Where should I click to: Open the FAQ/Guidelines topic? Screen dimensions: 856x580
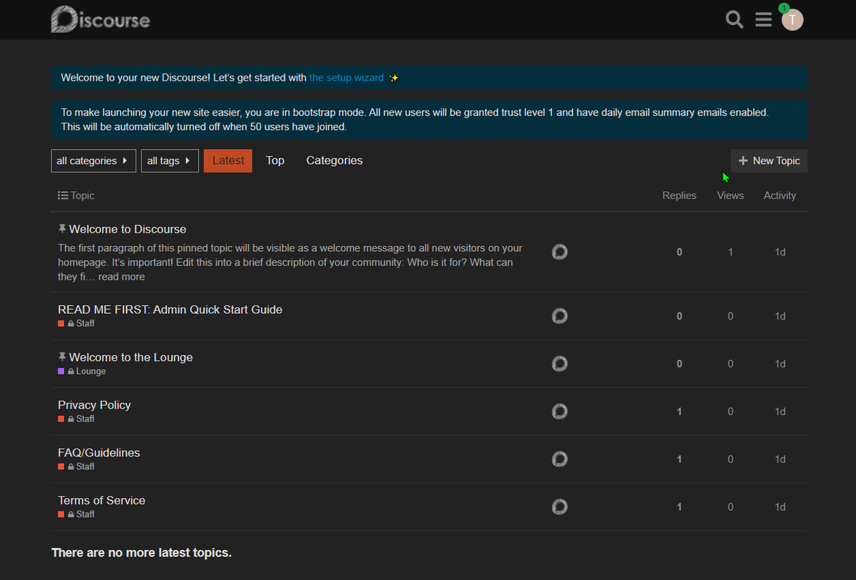tap(99, 453)
